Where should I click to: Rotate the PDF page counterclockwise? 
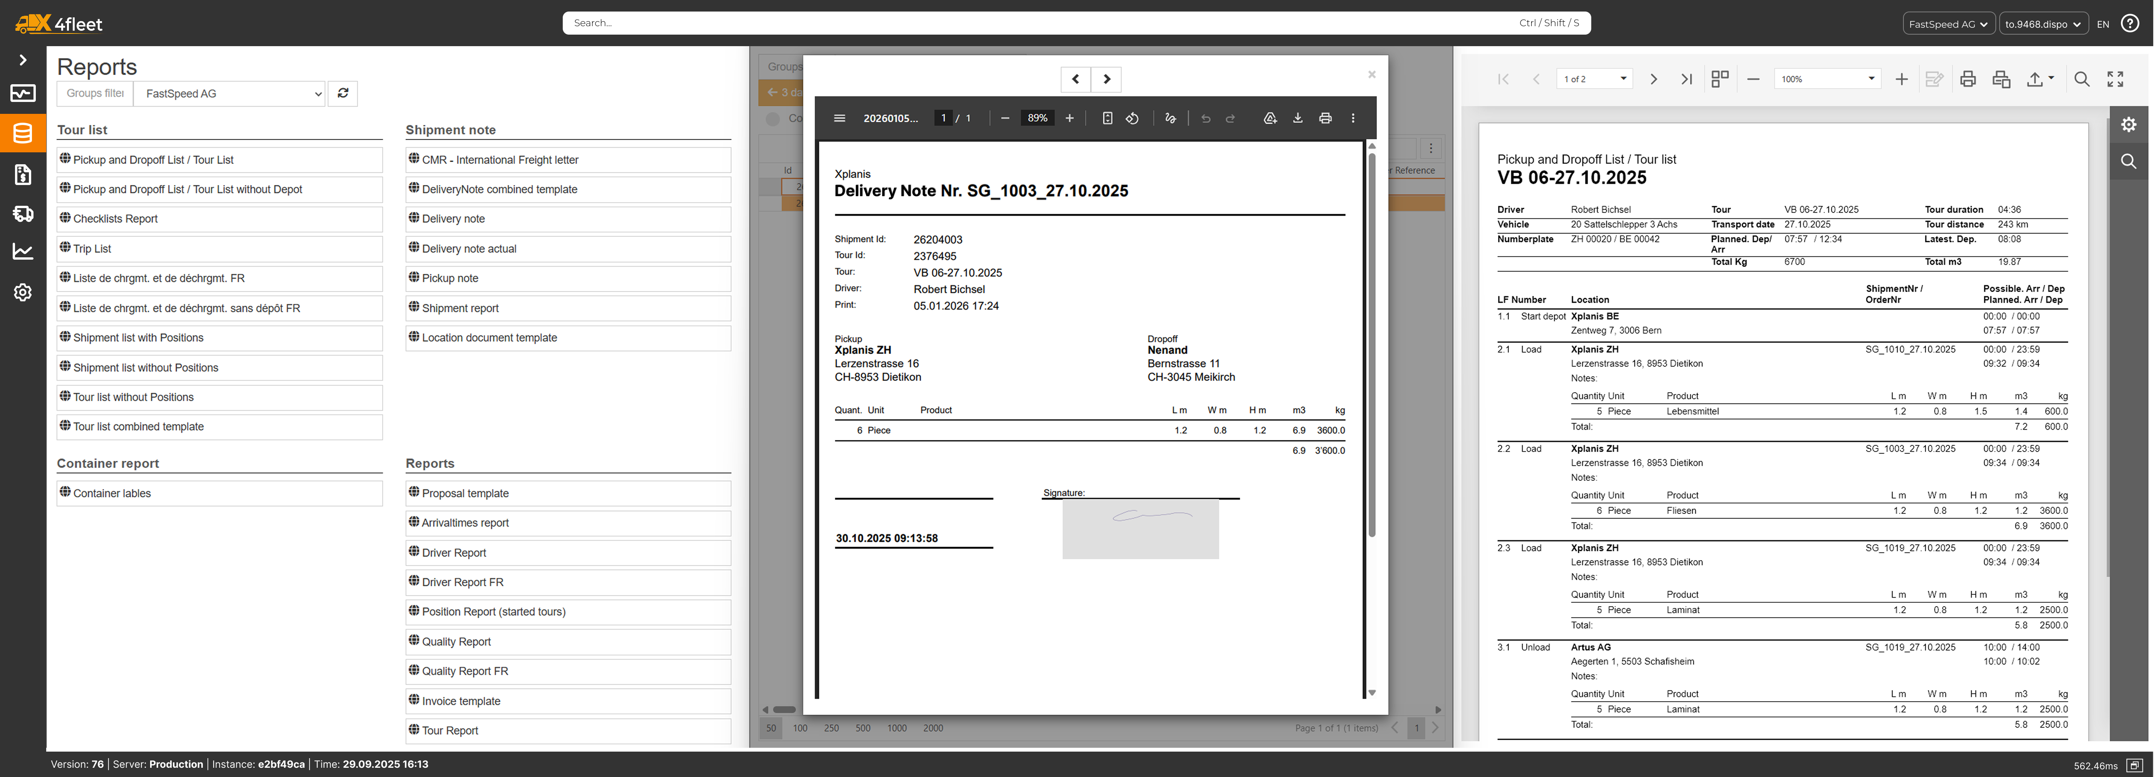1132,118
